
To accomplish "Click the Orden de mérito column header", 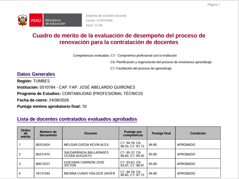I will point(26,133).
